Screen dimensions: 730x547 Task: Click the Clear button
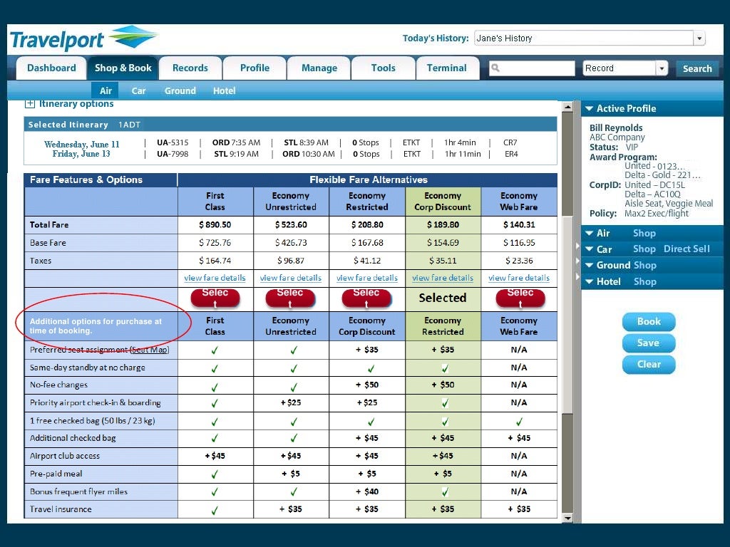pos(649,364)
